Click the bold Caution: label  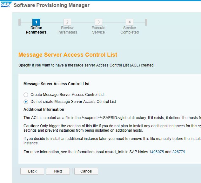31,126
